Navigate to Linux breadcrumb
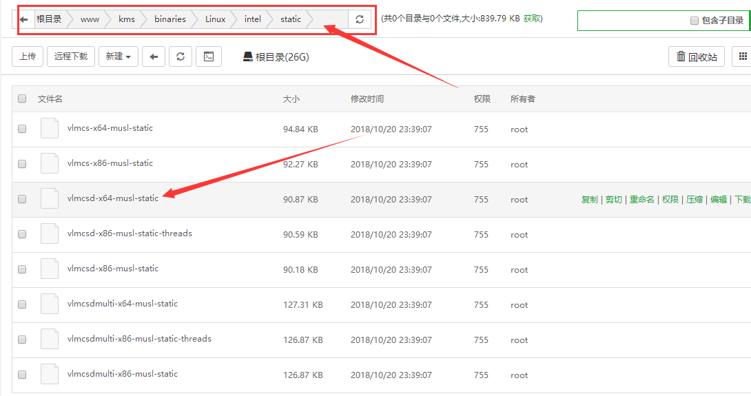751x396 pixels. (216, 19)
